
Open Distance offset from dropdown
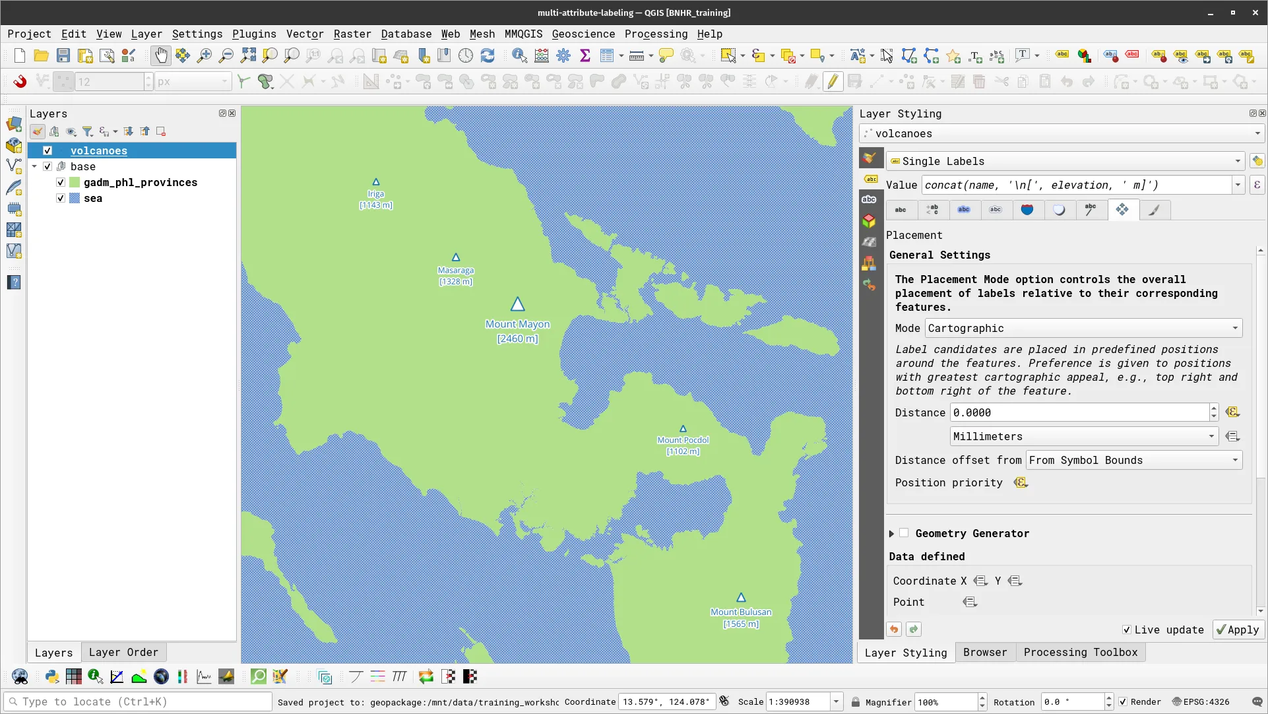pyautogui.click(x=1133, y=460)
